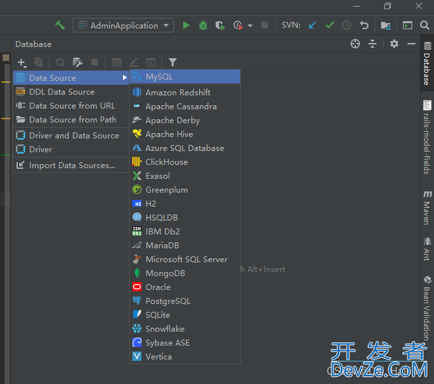Image resolution: width=434 pixels, height=384 pixels.
Task: Select Sybase ASE
Action: [185, 343]
